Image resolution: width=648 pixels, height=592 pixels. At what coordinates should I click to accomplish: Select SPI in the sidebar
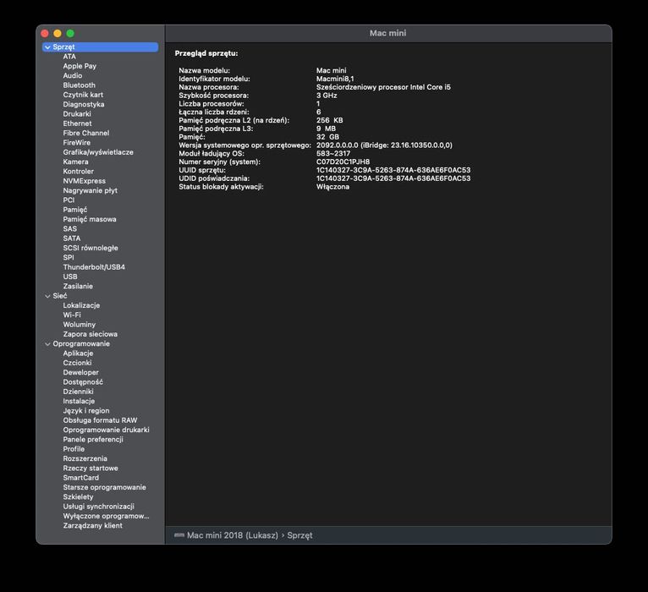pyautogui.click(x=69, y=257)
